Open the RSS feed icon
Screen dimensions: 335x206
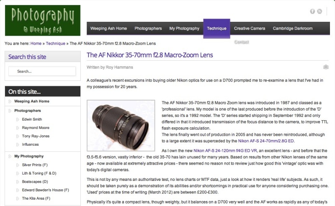coord(320,11)
